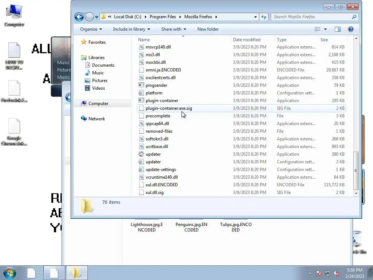Open Explorer help icon
This screenshot has width=373, height=280.
point(351,29)
